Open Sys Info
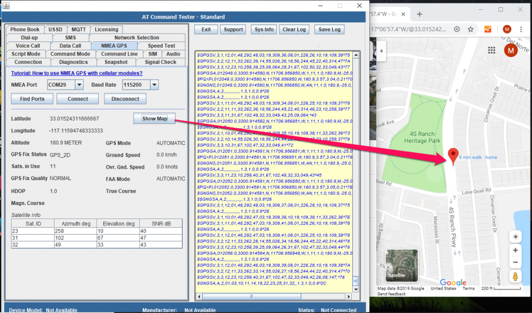 point(264,30)
